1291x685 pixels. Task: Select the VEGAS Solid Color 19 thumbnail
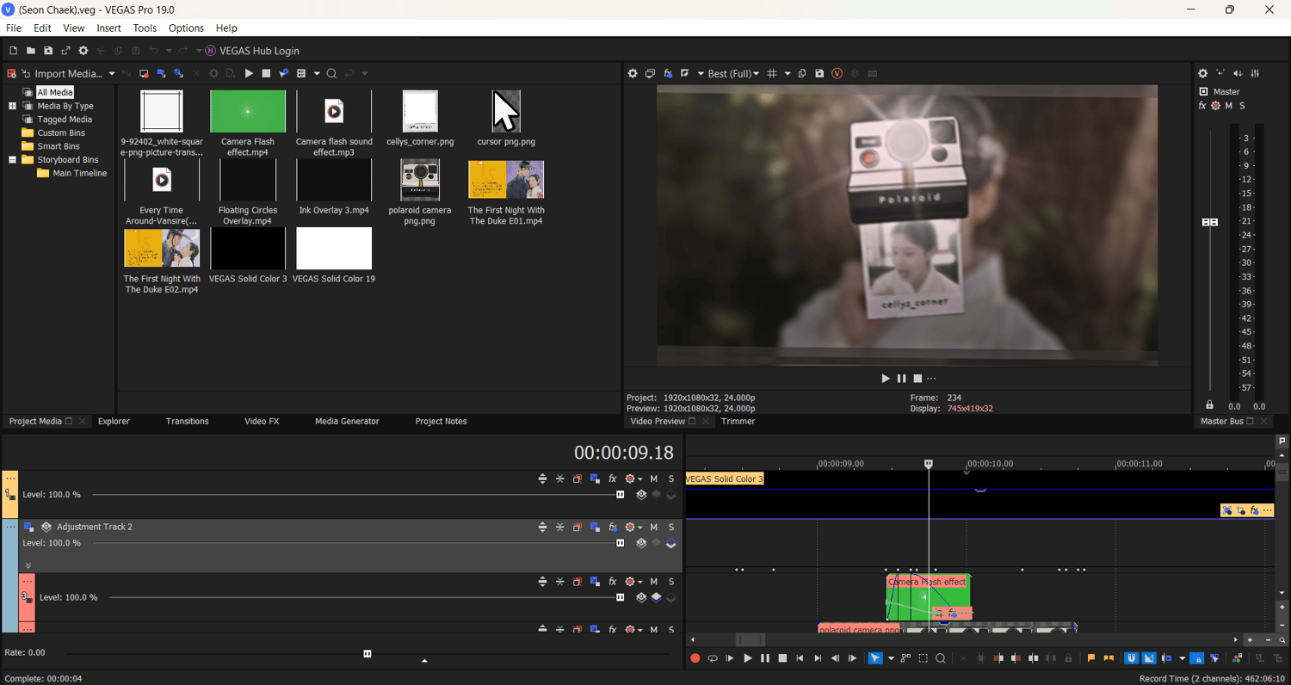pos(334,249)
